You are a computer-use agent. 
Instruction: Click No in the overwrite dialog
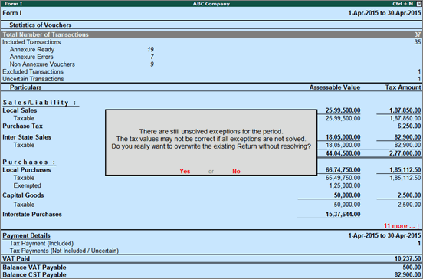(236, 172)
